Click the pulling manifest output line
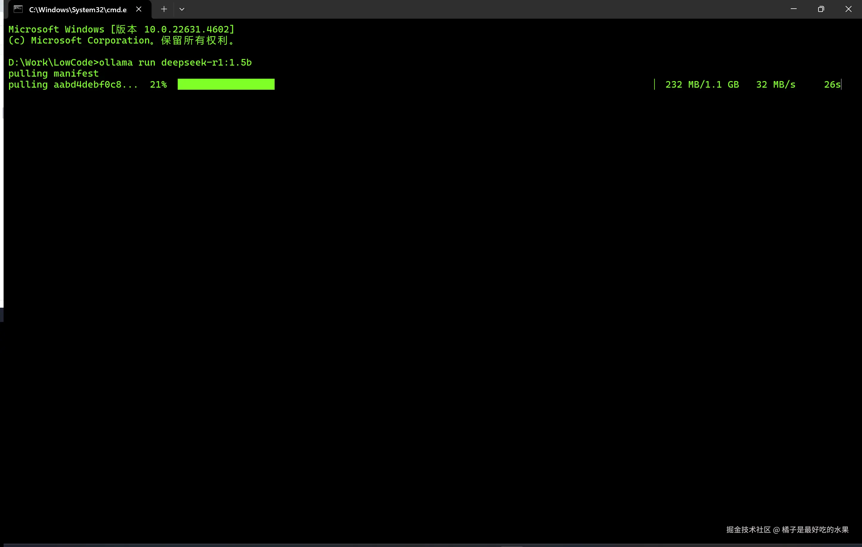 (53, 74)
